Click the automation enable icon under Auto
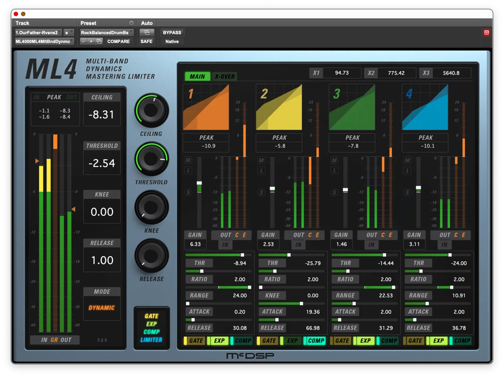504x377 pixels. (x=147, y=32)
